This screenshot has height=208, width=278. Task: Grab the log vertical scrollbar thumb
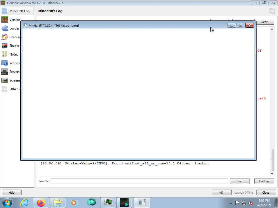pos(272,160)
